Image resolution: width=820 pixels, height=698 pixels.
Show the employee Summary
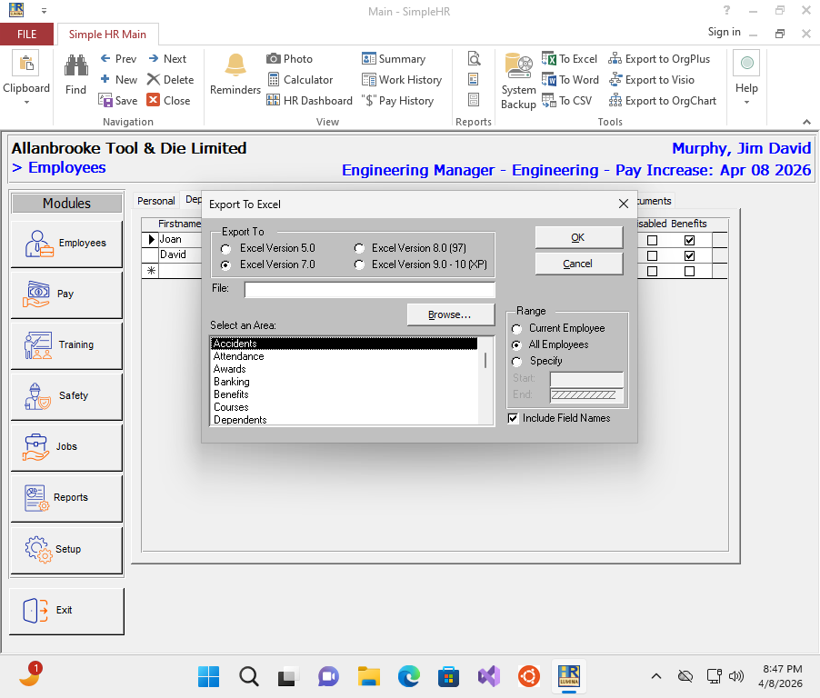click(394, 59)
